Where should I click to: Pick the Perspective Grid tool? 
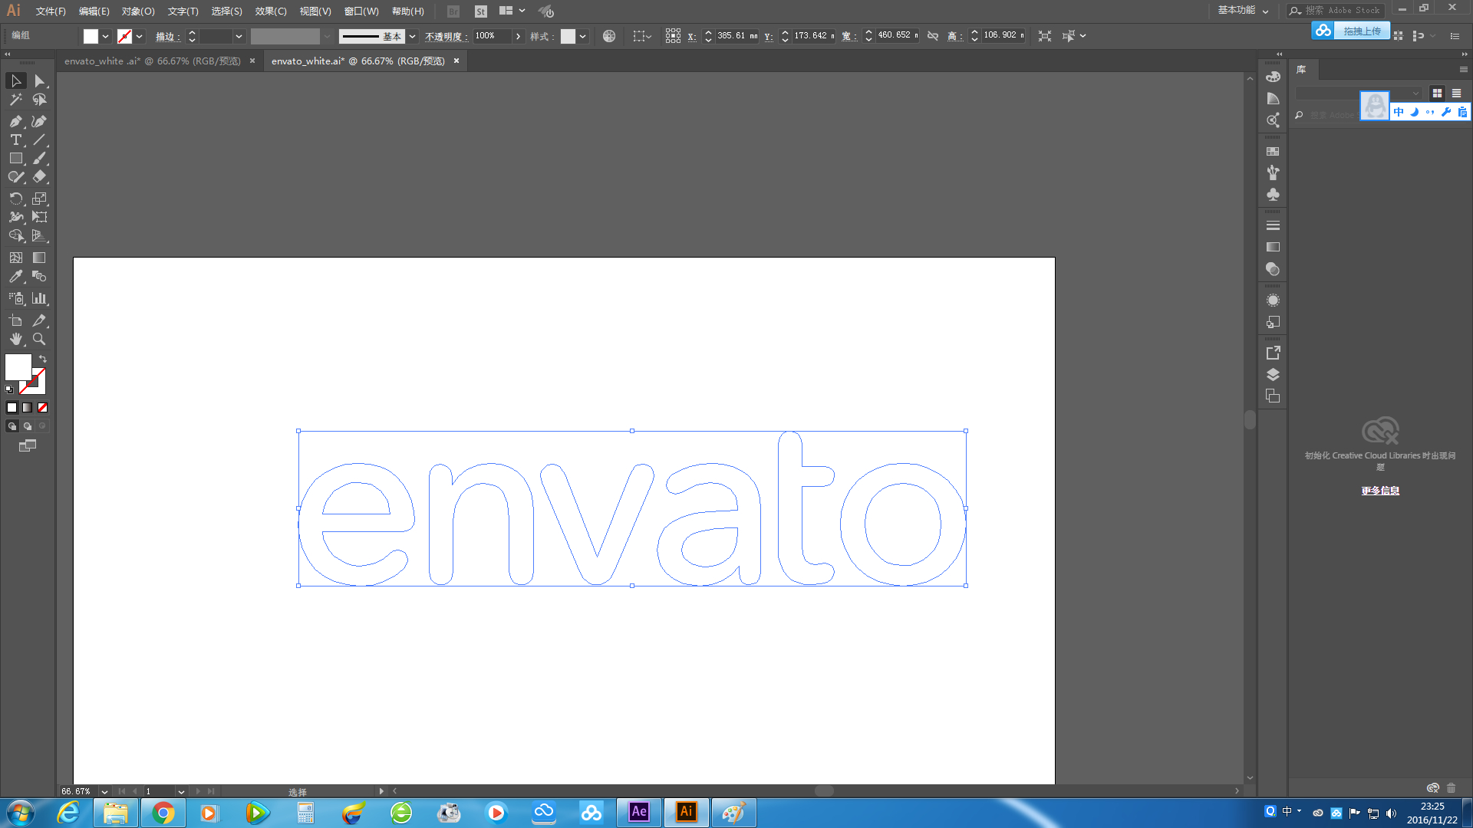(x=39, y=235)
